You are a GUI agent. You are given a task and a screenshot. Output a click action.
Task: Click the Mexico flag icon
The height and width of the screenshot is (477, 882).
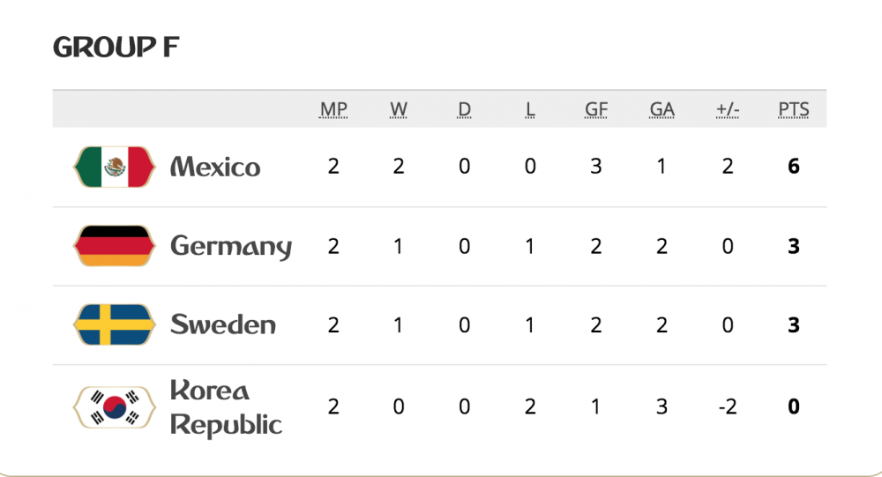pos(114,167)
